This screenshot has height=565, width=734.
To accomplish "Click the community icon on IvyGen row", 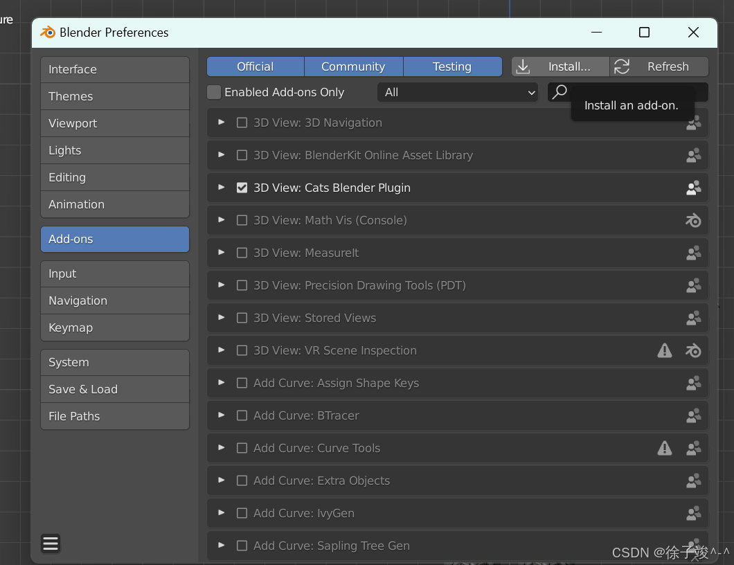I will click(x=693, y=513).
